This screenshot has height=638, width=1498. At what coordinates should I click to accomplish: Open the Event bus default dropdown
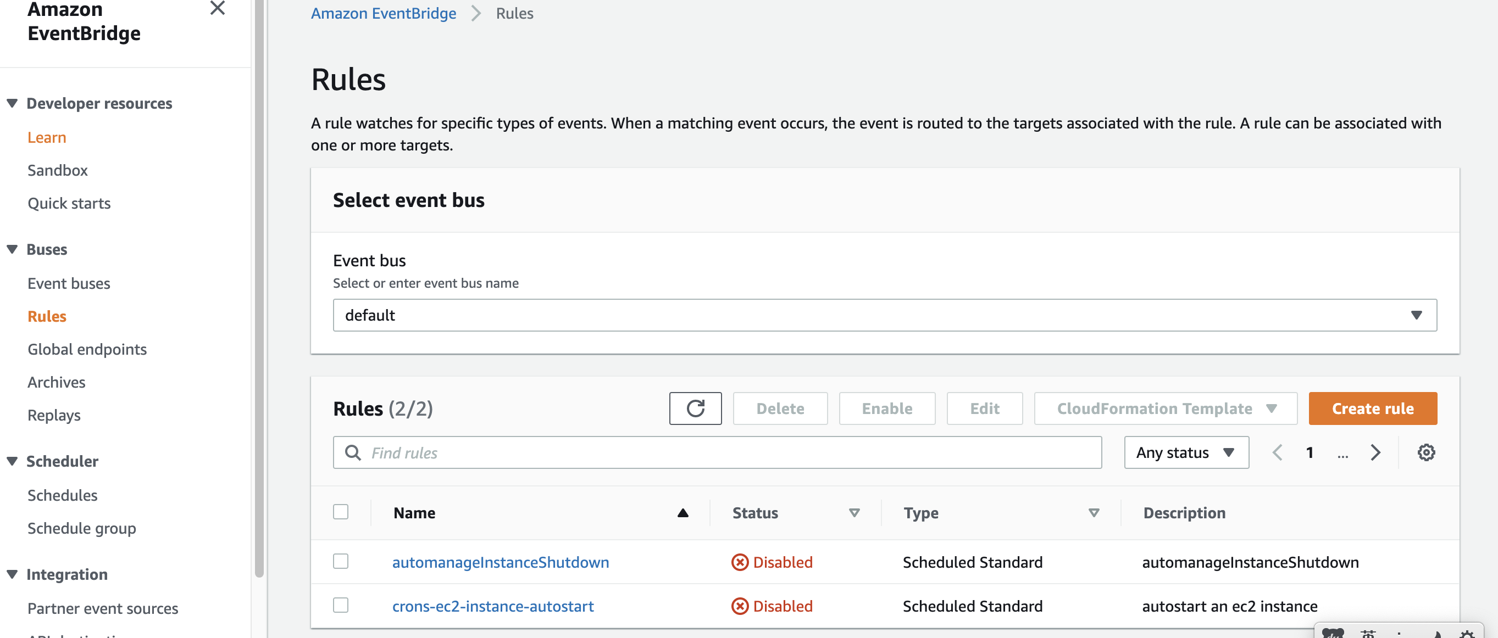pyautogui.click(x=884, y=316)
